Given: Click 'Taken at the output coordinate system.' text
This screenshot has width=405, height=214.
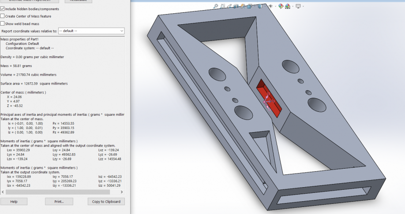Looking at the screenshot, I should pyautogui.click(x=30, y=172).
